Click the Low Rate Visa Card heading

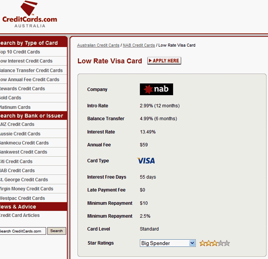coord(110,61)
